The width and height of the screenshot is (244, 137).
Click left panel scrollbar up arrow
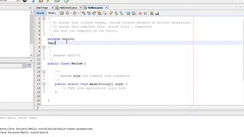pos(31,12)
